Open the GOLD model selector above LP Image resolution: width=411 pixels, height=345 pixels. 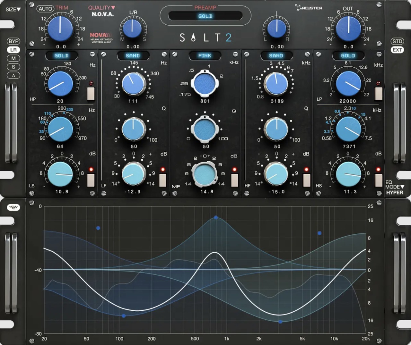coord(348,56)
